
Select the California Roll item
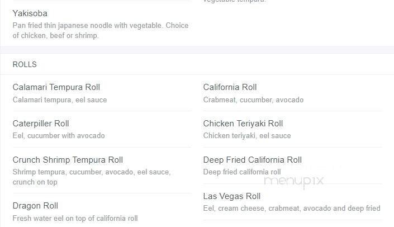click(x=230, y=87)
